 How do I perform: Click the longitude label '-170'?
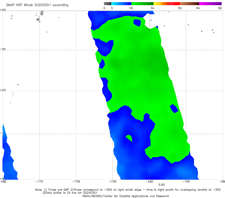tap(76, 182)
